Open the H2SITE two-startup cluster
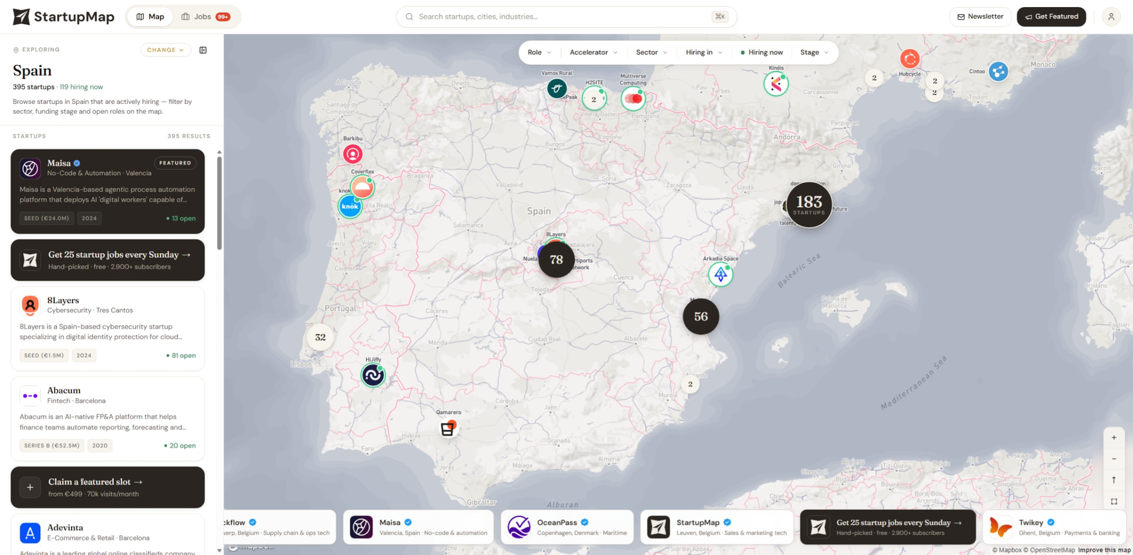The height and width of the screenshot is (555, 1133). point(594,99)
